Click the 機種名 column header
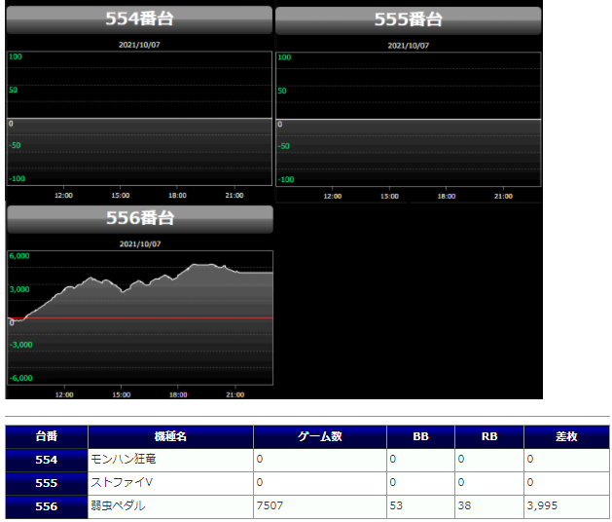Image resolution: width=612 pixels, height=522 pixels. pyautogui.click(x=170, y=436)
